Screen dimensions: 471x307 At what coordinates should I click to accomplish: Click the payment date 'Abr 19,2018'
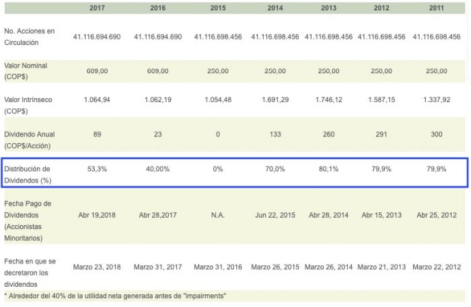point(97,216)
